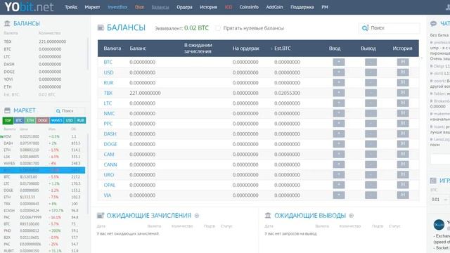The image size is (450, 253).
Task: Open the Поддержка menu item
Action: tap(302, 7)
